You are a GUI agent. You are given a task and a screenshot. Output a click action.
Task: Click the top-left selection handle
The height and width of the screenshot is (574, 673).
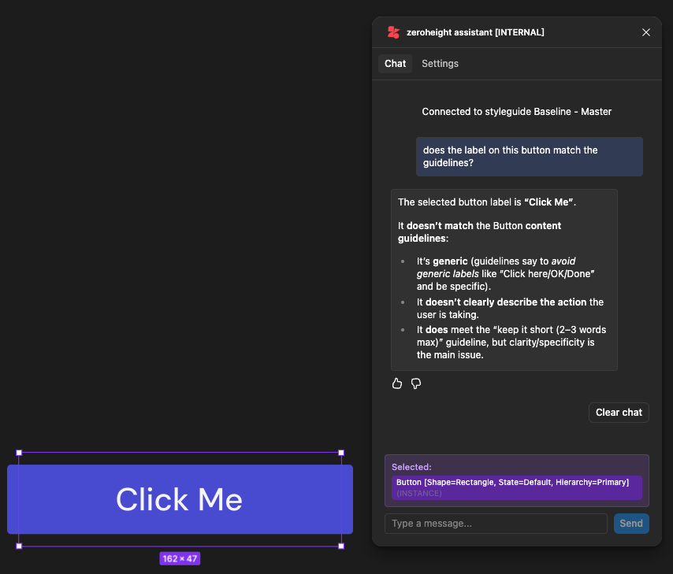click(19, 453)
